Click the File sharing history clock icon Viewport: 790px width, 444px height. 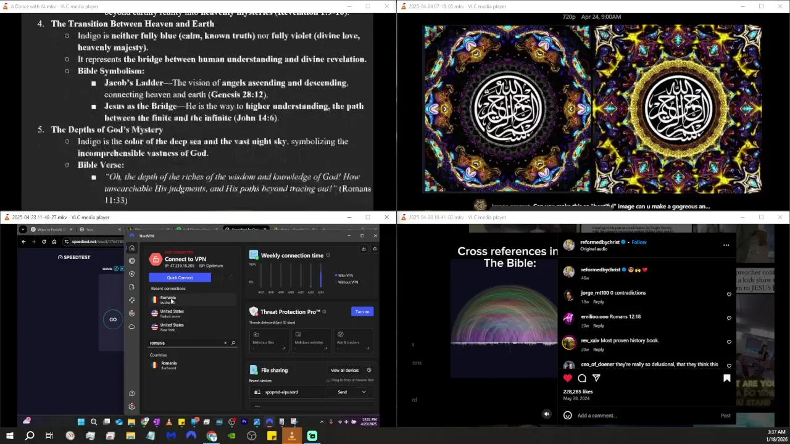click(369, 370)
